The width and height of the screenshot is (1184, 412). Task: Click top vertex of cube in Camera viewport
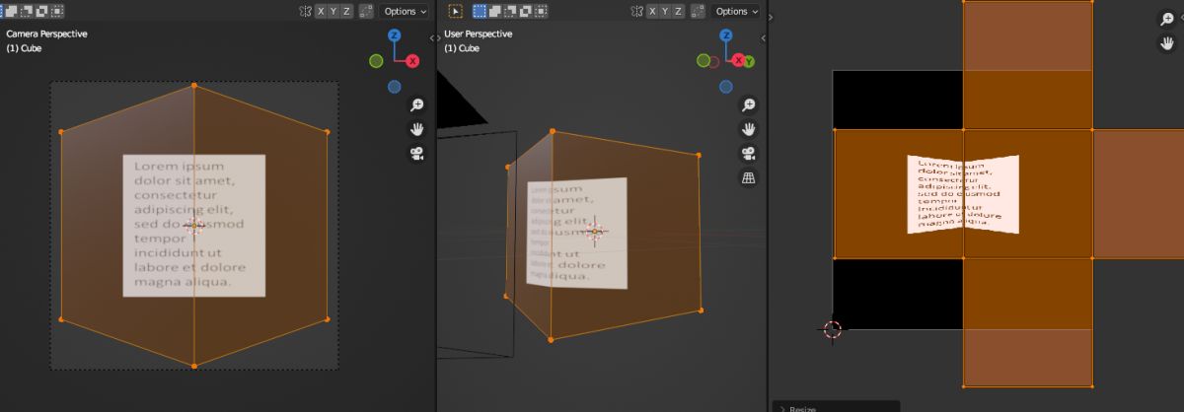(194, 86)
